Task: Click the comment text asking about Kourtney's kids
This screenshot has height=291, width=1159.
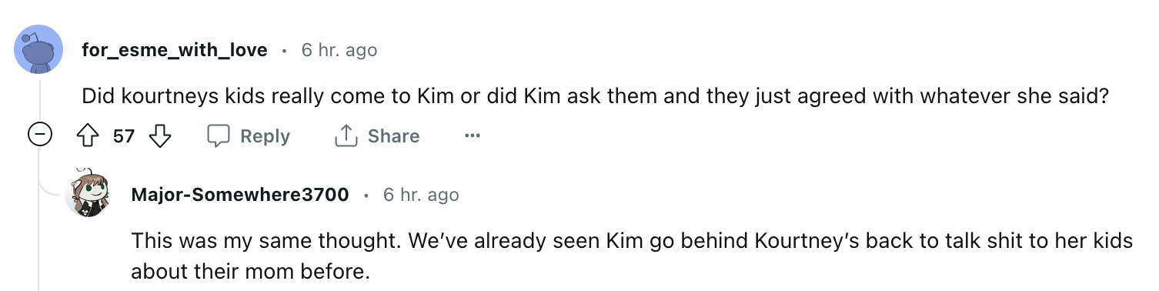Action: point(595,96)
